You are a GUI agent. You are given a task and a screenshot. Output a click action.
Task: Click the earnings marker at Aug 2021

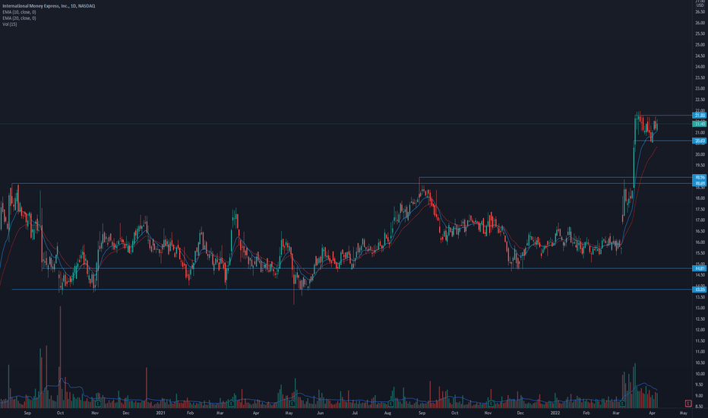pyautogui.click(x=391, y=403)
